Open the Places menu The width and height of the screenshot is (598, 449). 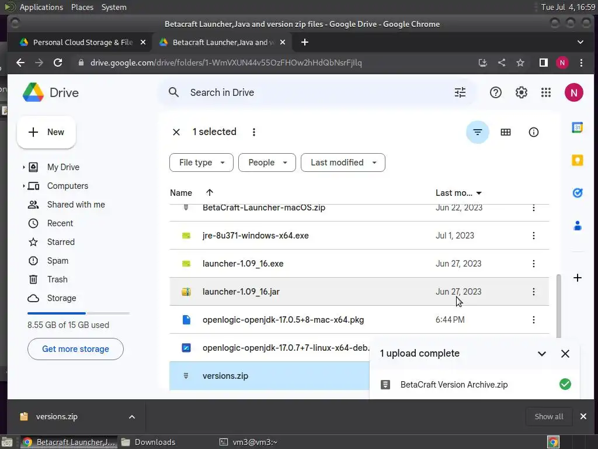click(x=82, y=7)
